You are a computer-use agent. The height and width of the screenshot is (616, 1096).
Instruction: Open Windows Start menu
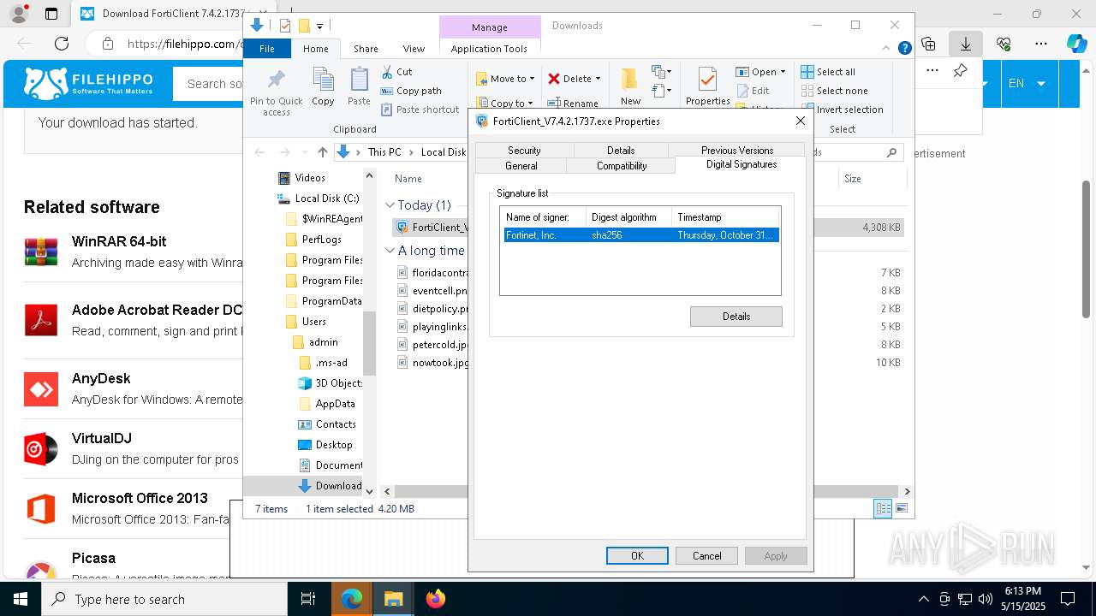(20, 599)
